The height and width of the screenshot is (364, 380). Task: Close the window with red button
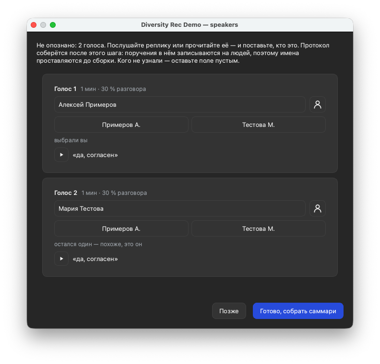[x=34, y=25]
